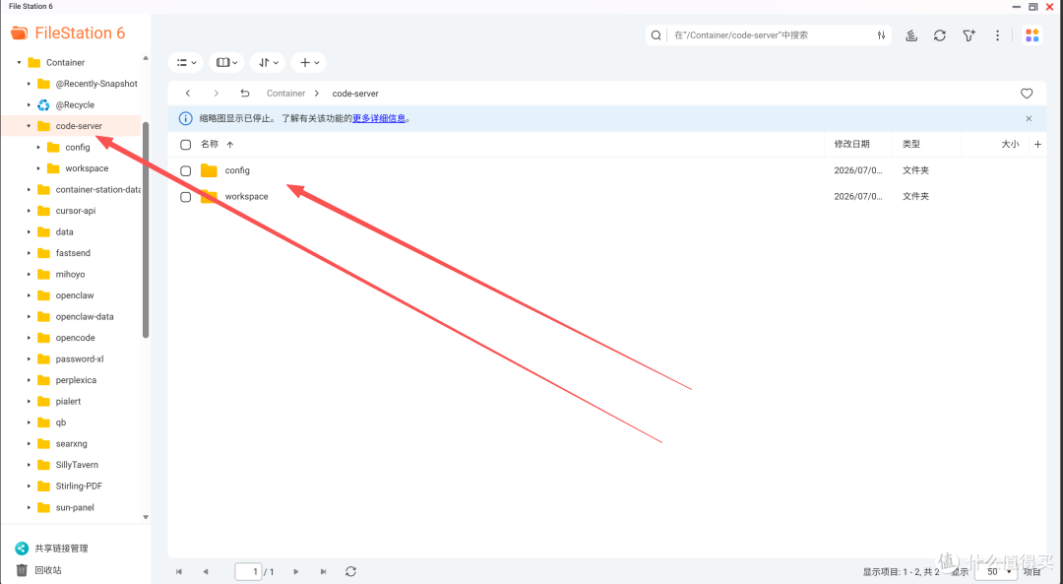Screen dimensions: 1063x584
Task: Click Container in the breadcrumb
Action: coord(285,94)
